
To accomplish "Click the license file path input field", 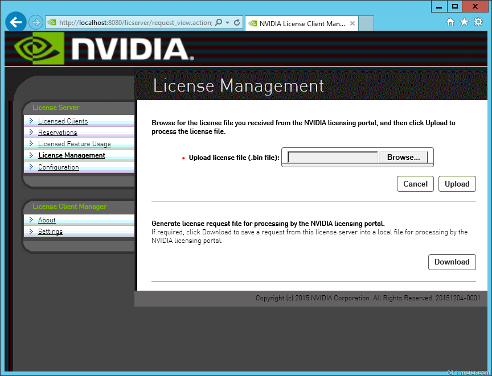I will (333, 158).
